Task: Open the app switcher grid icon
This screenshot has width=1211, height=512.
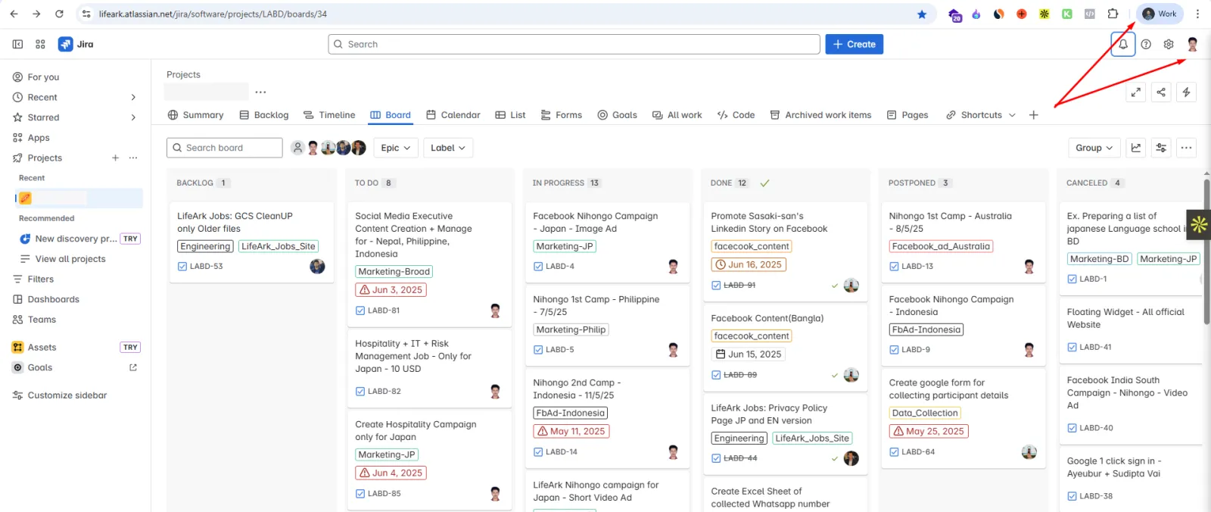Action: pos(40,44)
